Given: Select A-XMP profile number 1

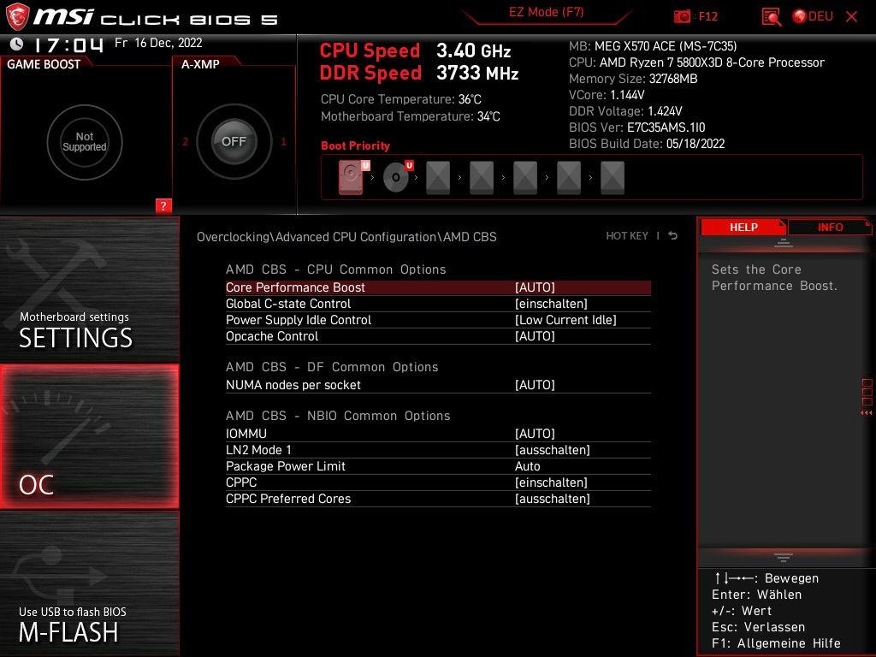Looking at the screenshot, I should pos(283,142).
